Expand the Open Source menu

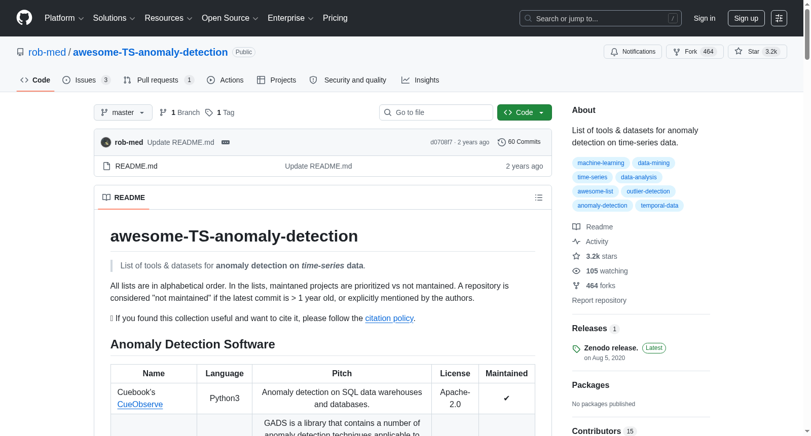point(230,18)
